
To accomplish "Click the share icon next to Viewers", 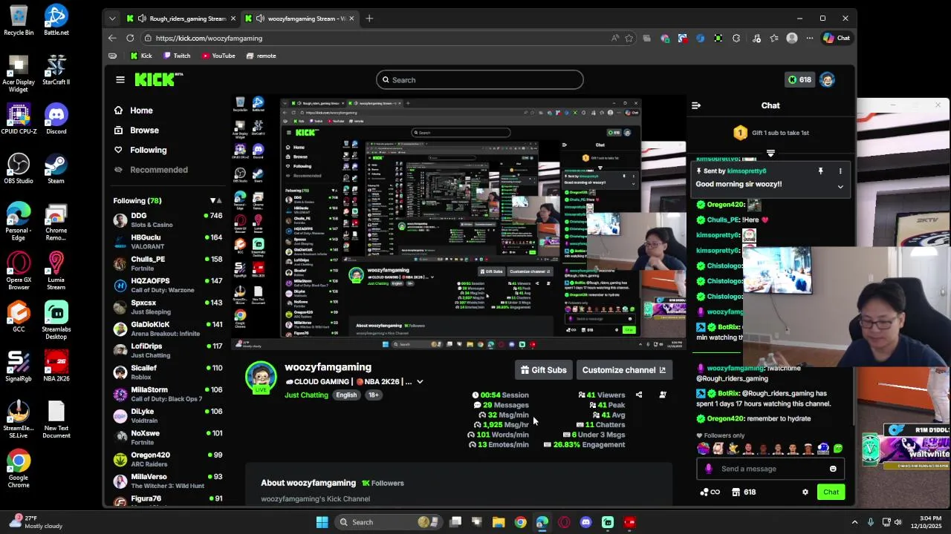I will (639, 395).
